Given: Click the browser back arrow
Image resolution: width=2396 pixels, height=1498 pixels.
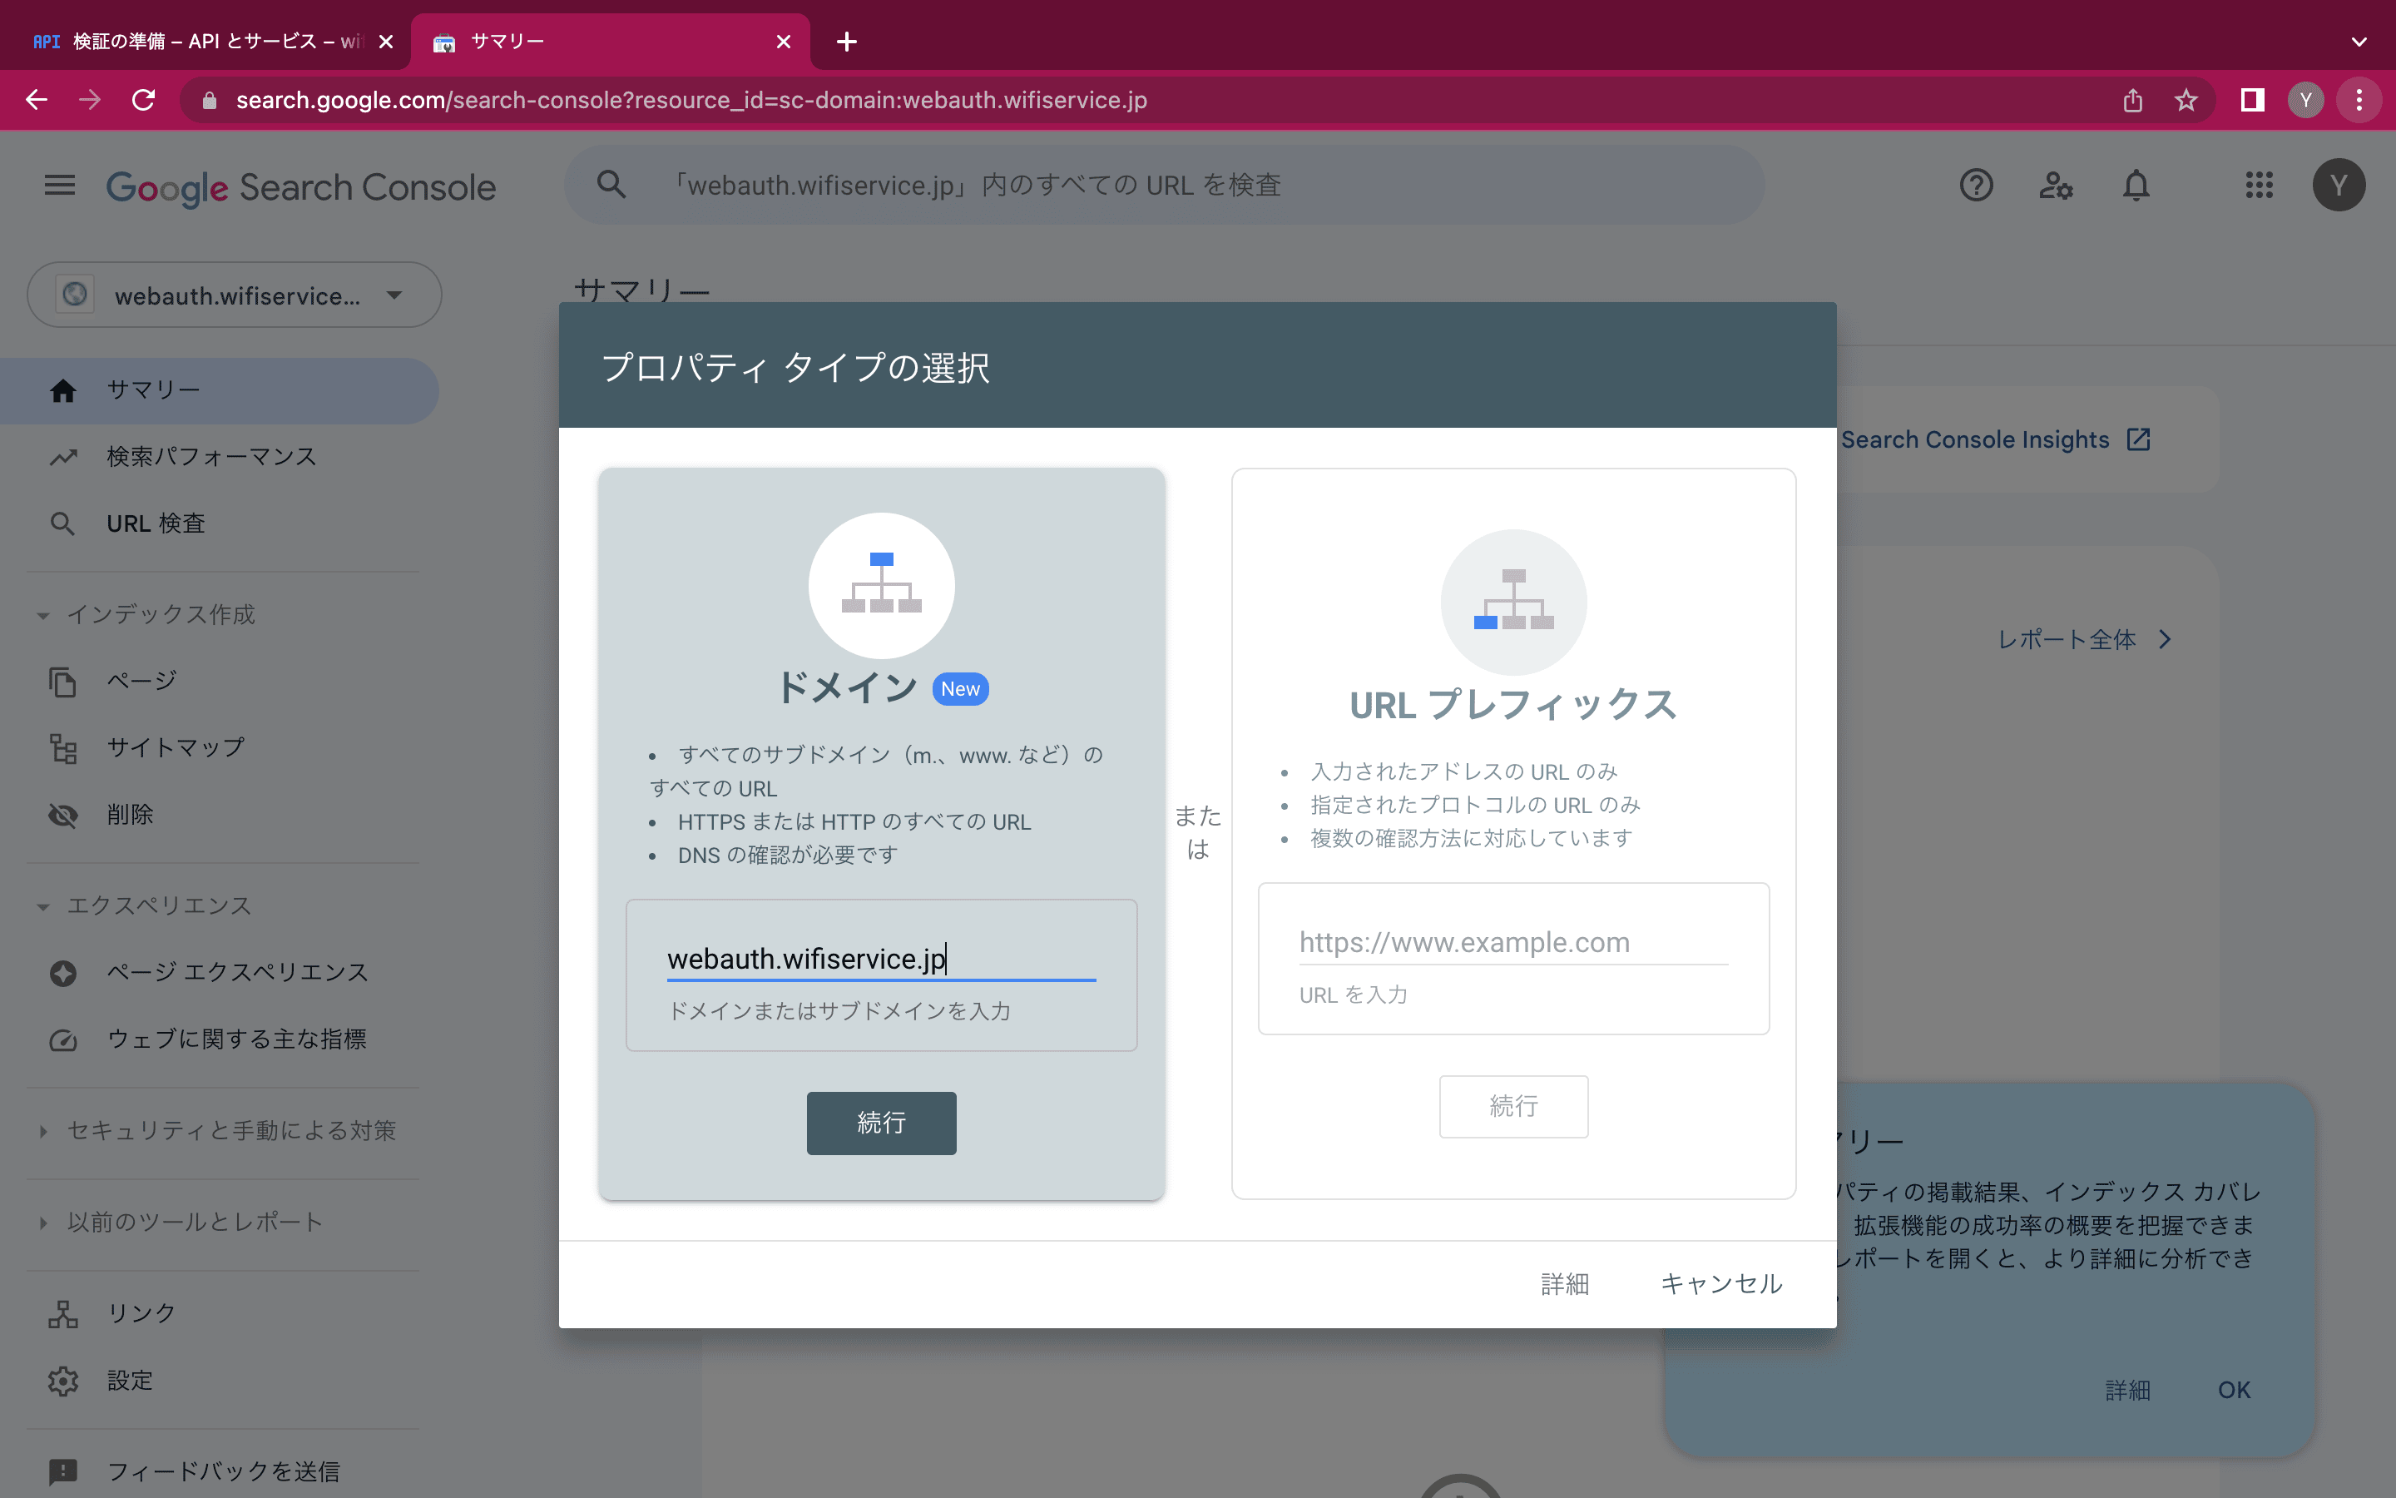Looking at the screenshot, I should 37,100.
